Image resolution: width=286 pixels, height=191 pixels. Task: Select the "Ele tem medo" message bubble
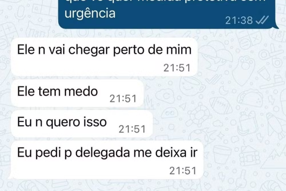click(78, 93)
